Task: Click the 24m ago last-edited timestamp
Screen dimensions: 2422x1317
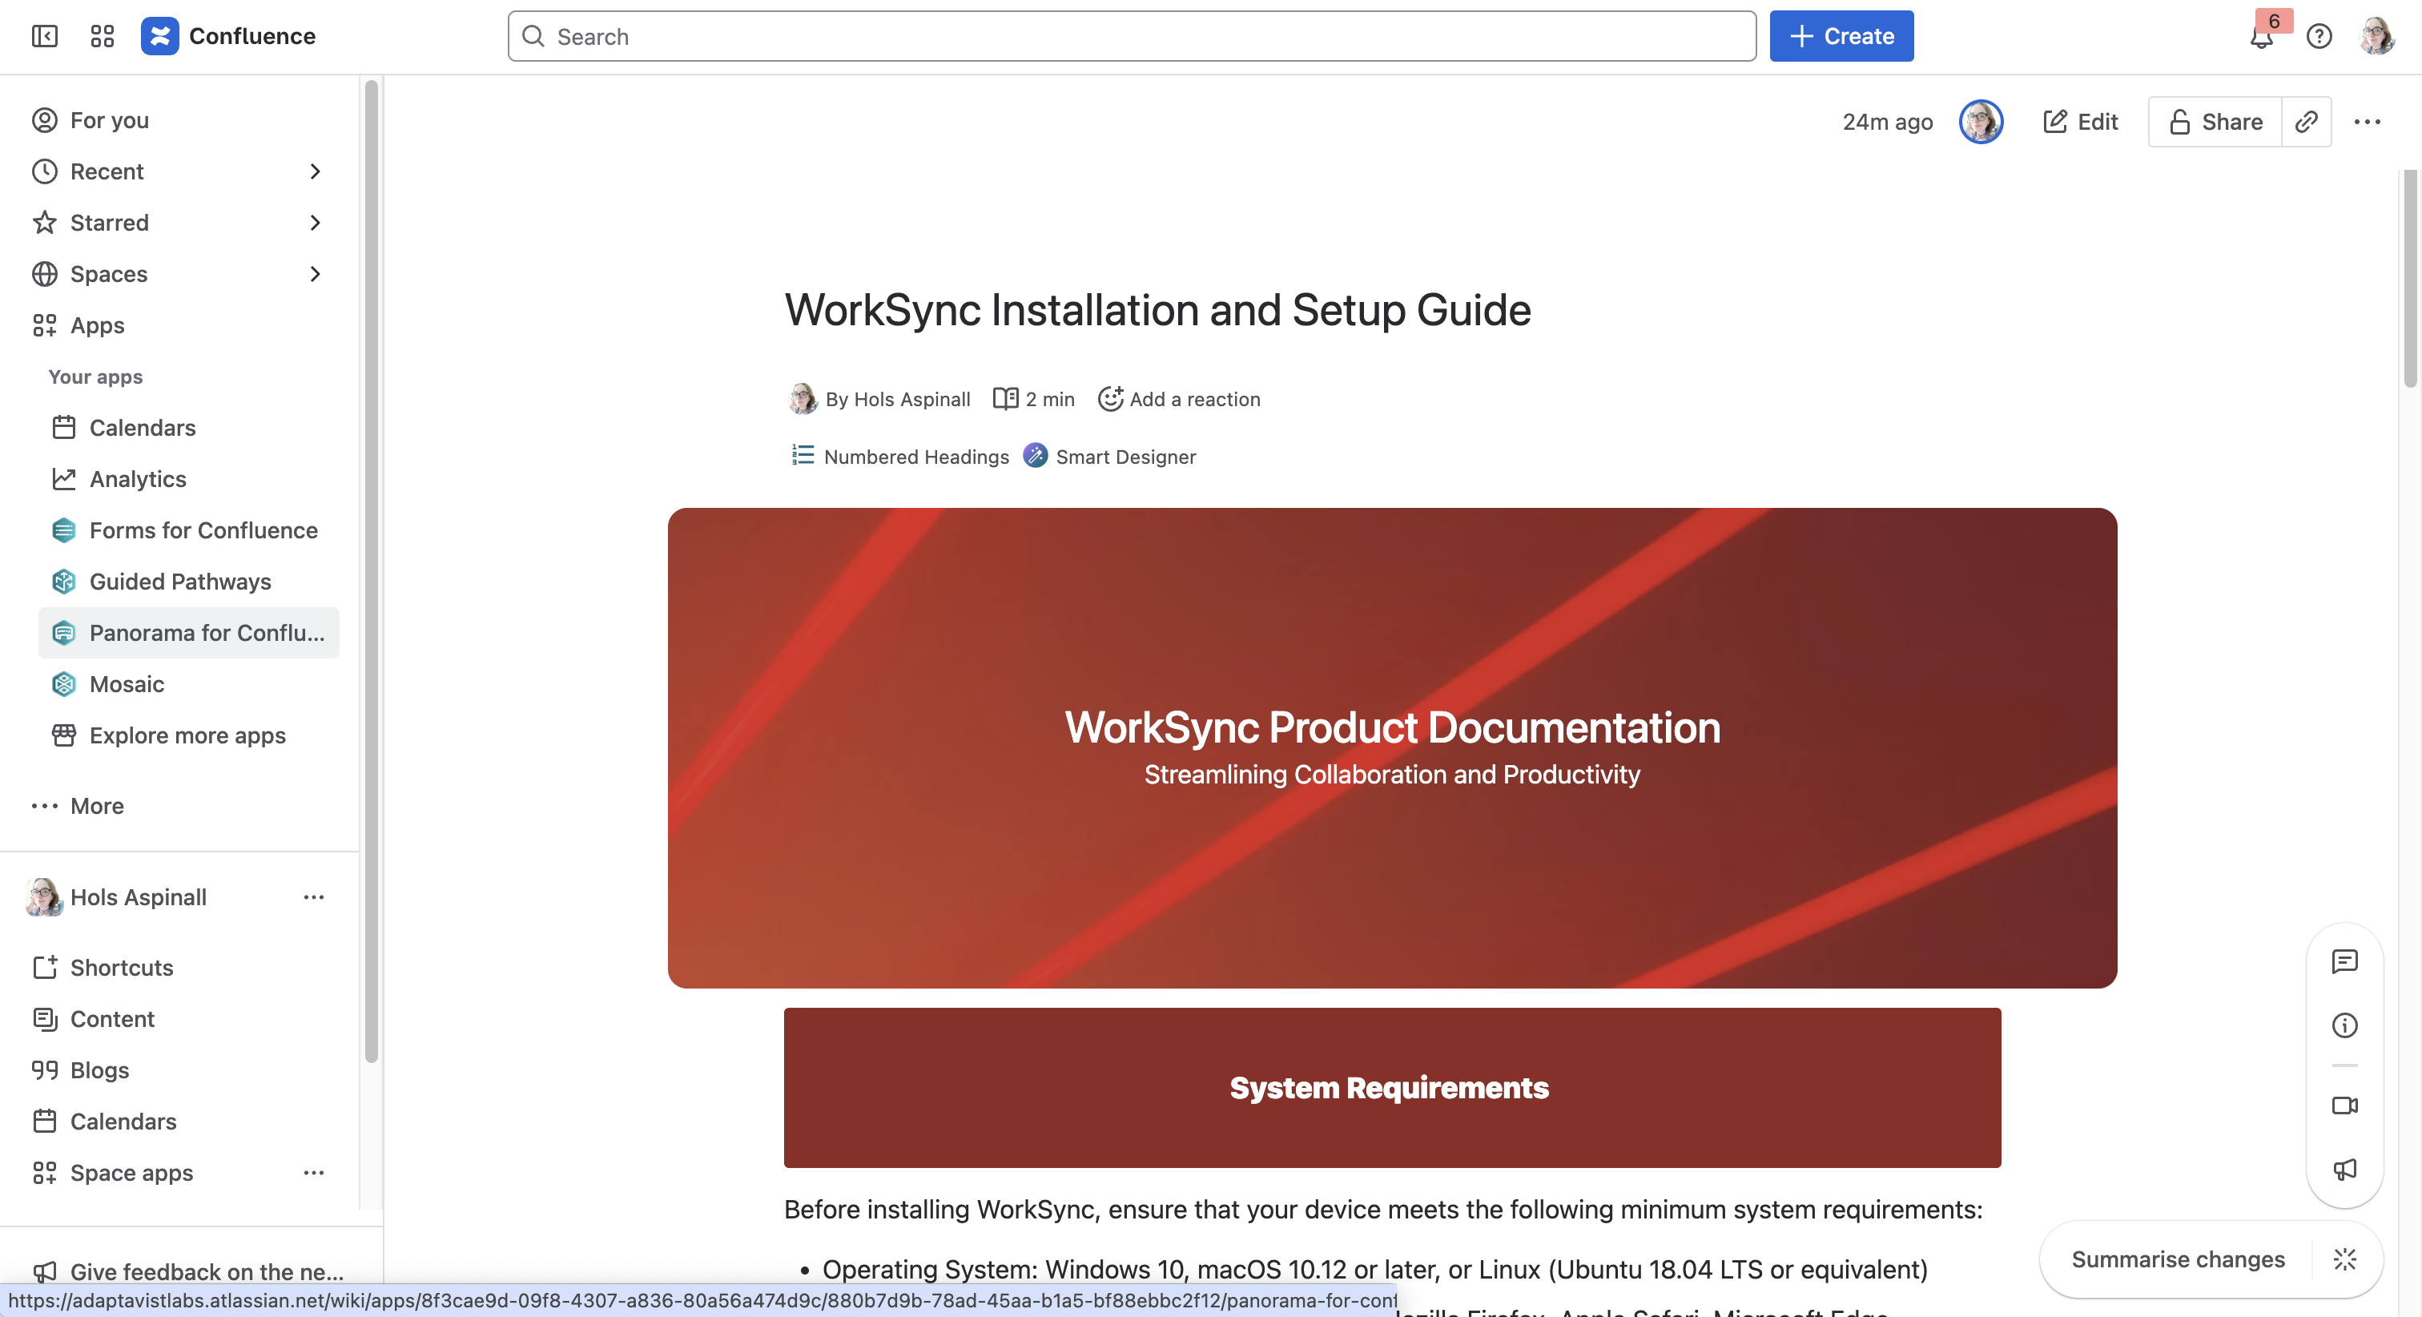Action: click(1887, 121)
